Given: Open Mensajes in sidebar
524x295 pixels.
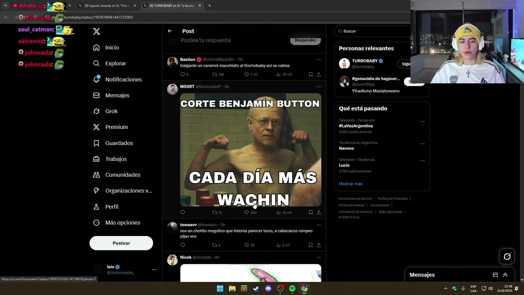Looking at the screenshot, I should pyautogui.click(x=111, y=95).
